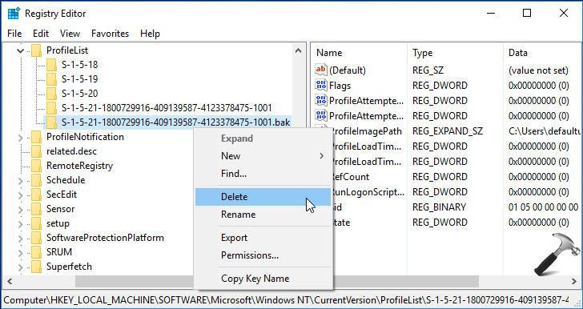Click the S-1-5-19 folder icon
The width and height of the screenshot is (583, 309).
pos(52,79)
